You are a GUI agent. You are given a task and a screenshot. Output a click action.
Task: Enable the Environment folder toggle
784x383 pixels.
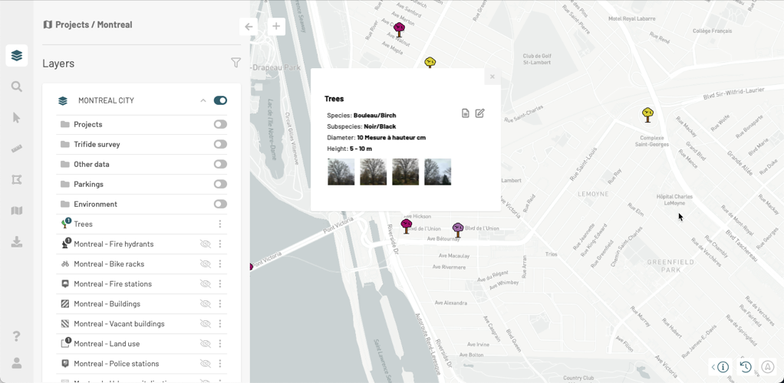click(220, 204)
